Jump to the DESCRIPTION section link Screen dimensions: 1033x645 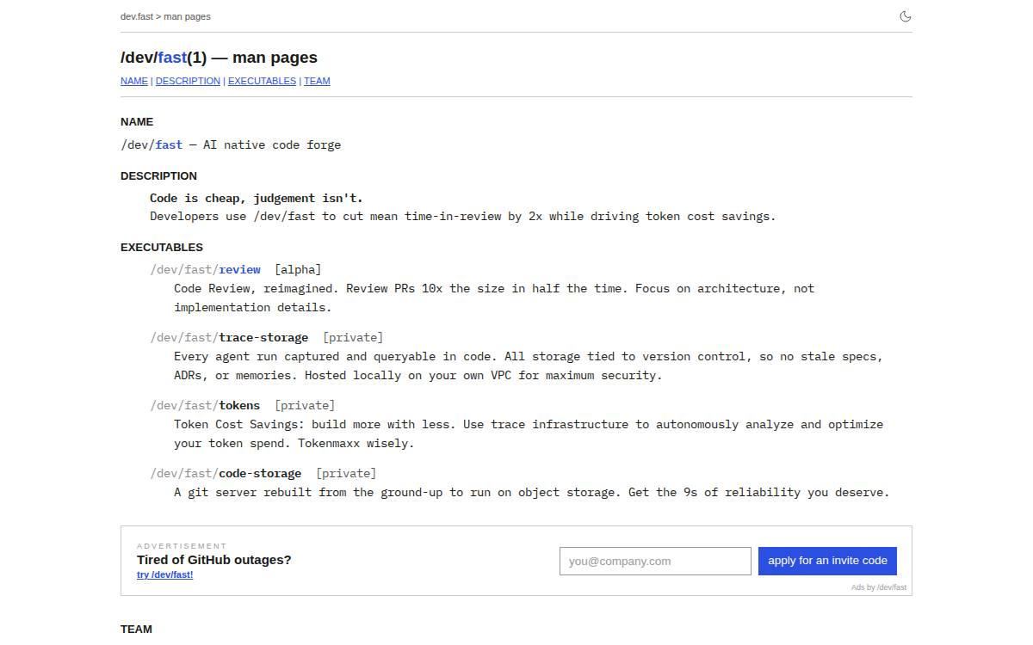point(188,81)
